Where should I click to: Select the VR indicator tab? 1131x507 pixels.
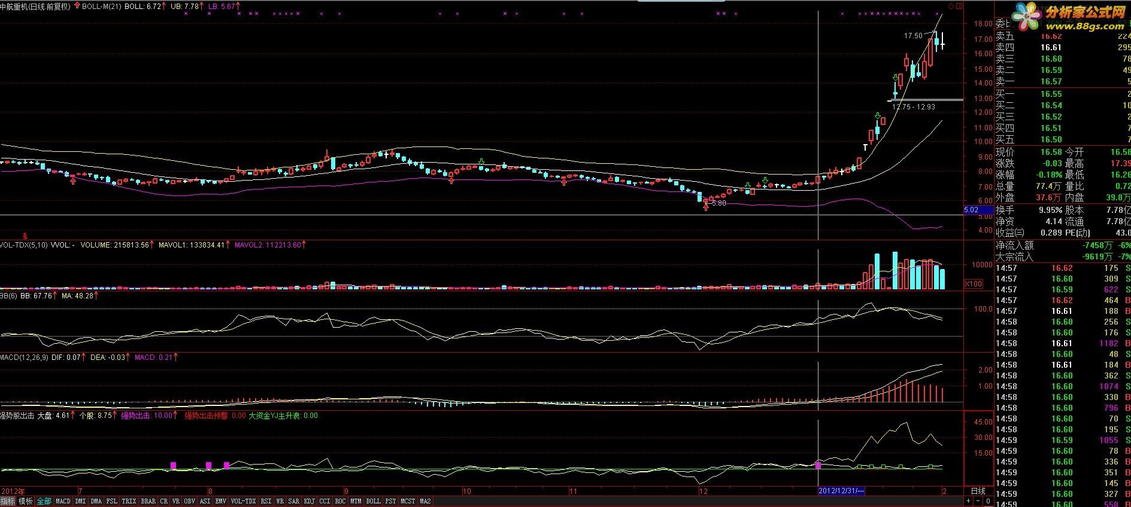point(176,501)
